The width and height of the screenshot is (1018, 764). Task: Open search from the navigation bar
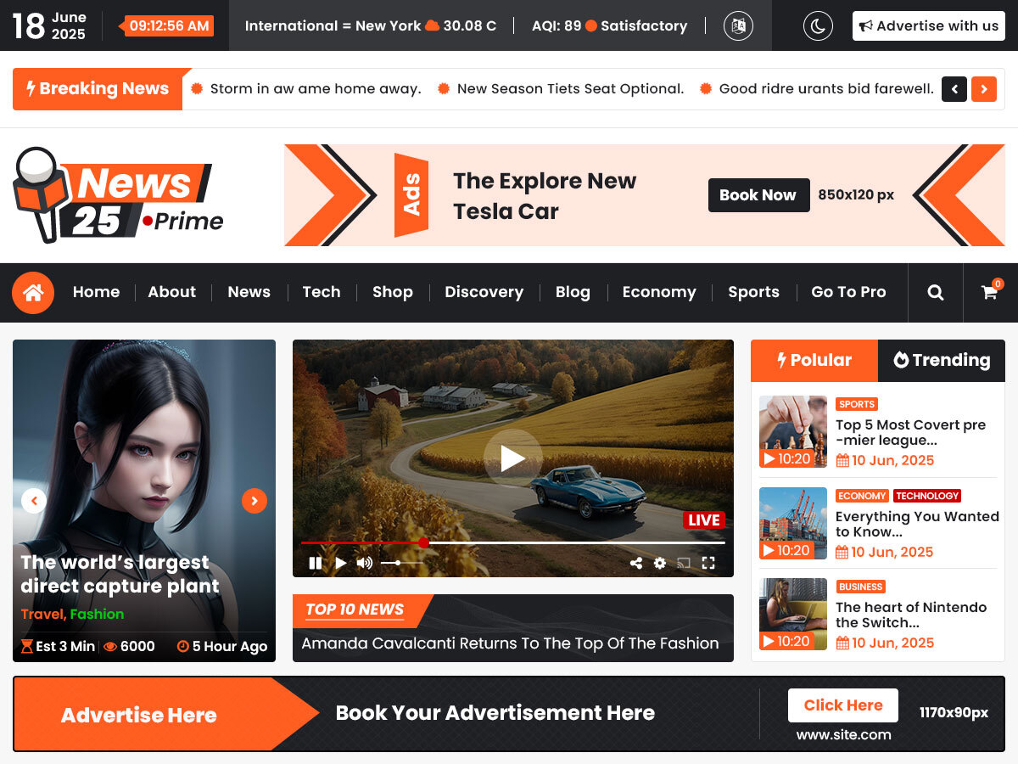(935, 292)
